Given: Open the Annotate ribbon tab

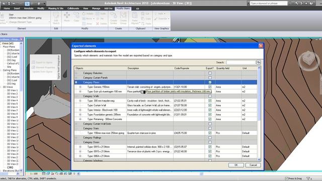Looking at the screenshot, I should pos(29,9).
